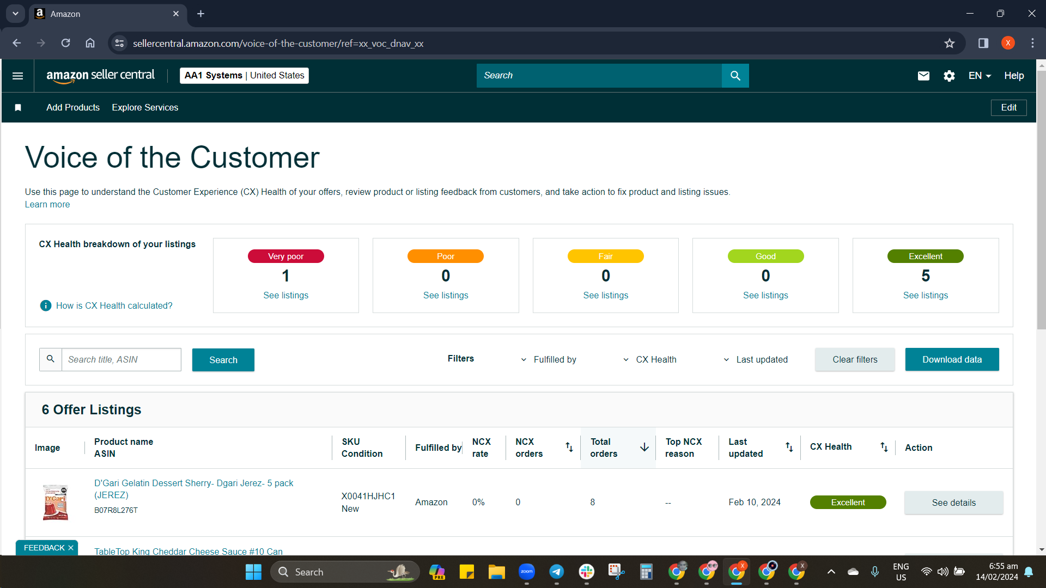The height and width of the screenshot is (588, 1046).
Task: Expand the Fulfilled by filter
Action: (x=548, y=359)
